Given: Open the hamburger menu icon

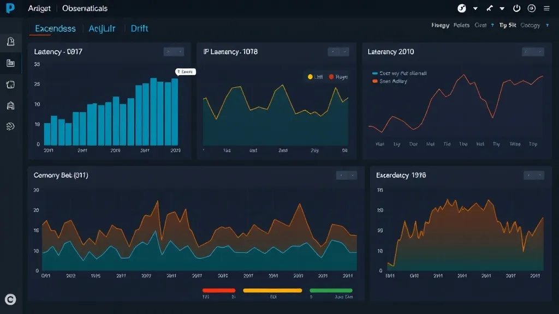Looking at the screenshot, I should pyautogui.click(x=546, y=8).
